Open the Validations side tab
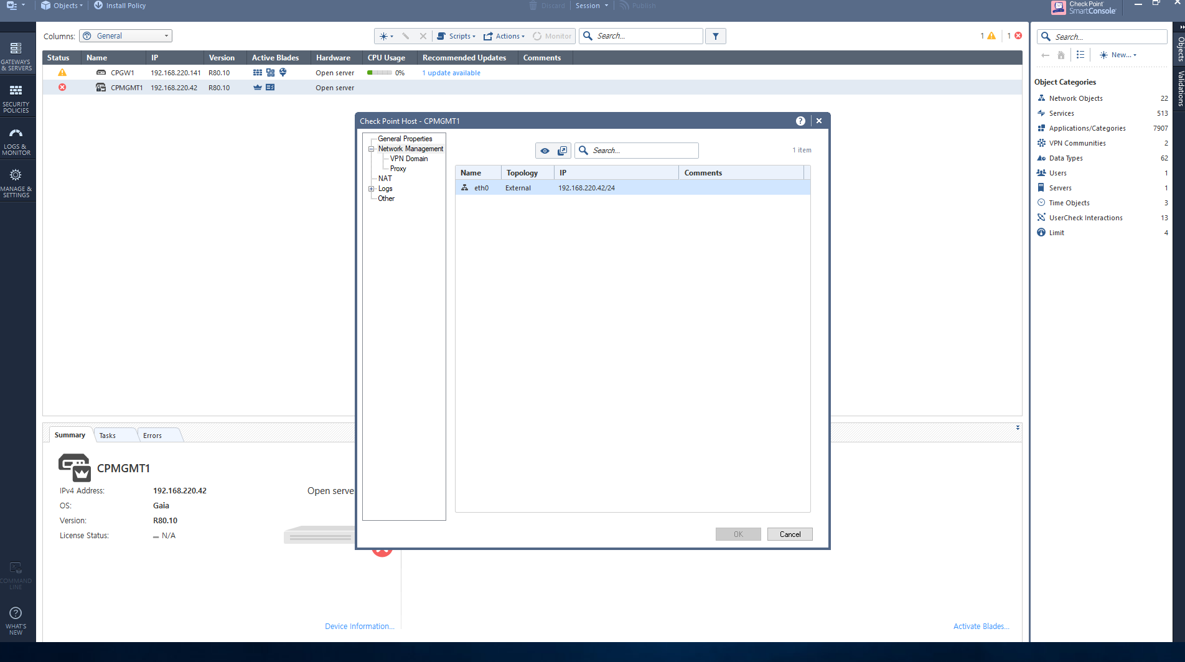 pos(1180,88)
